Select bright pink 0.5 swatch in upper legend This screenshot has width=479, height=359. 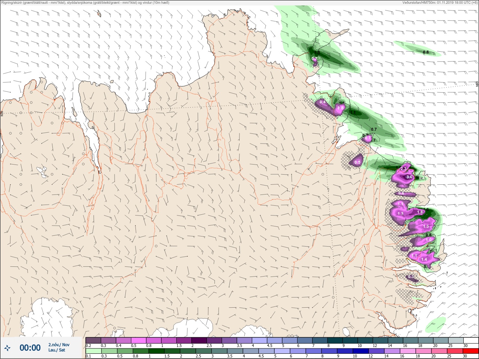(138, 340)
